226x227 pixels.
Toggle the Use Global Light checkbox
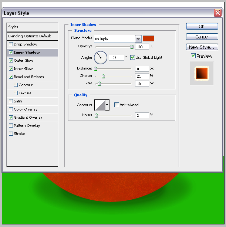click(132, 57)
